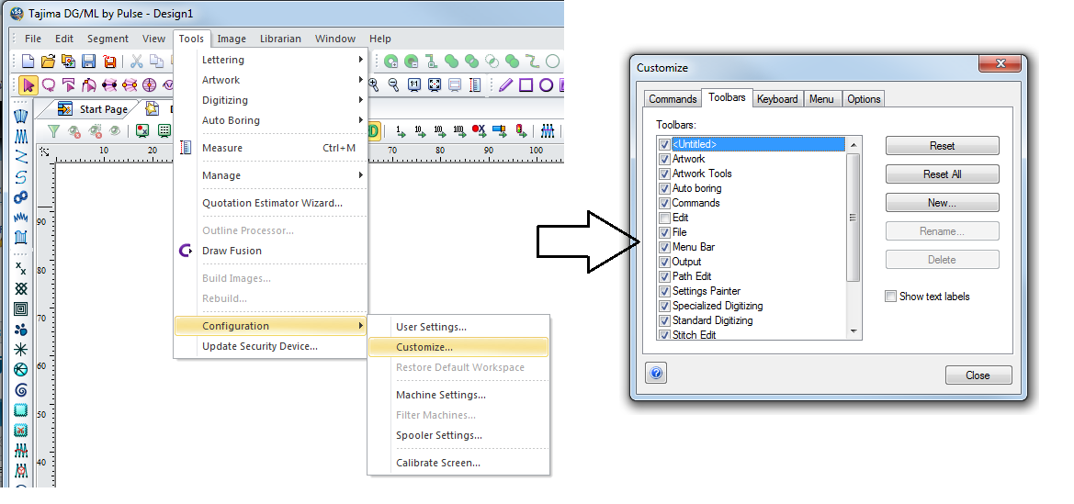Open the Librarian menu

click(281, 39)
